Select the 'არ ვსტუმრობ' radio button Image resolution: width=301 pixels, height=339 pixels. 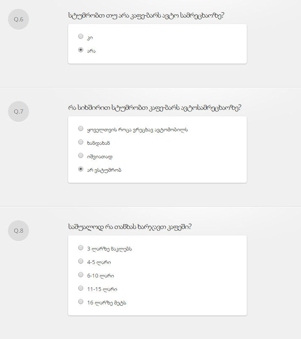click(81, 169)
